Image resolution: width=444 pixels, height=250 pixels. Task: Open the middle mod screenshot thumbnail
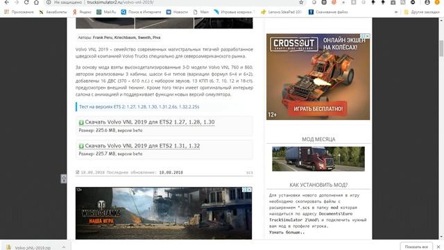(164, 23)
